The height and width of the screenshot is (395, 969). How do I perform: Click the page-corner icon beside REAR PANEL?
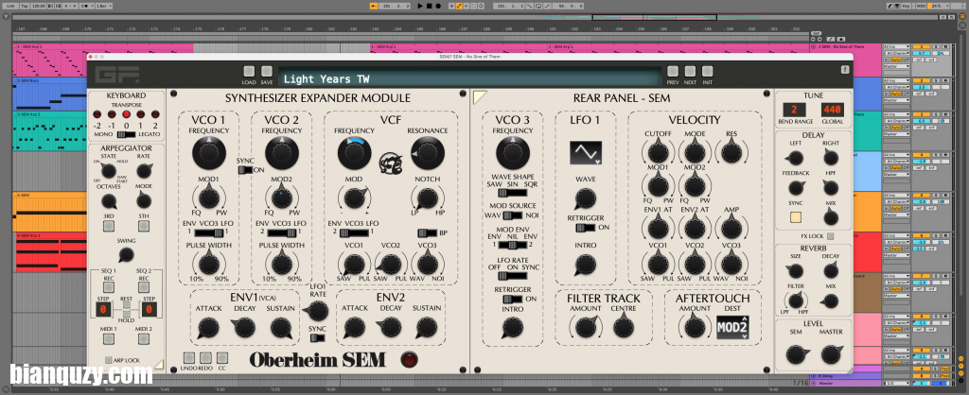point(480,97)
